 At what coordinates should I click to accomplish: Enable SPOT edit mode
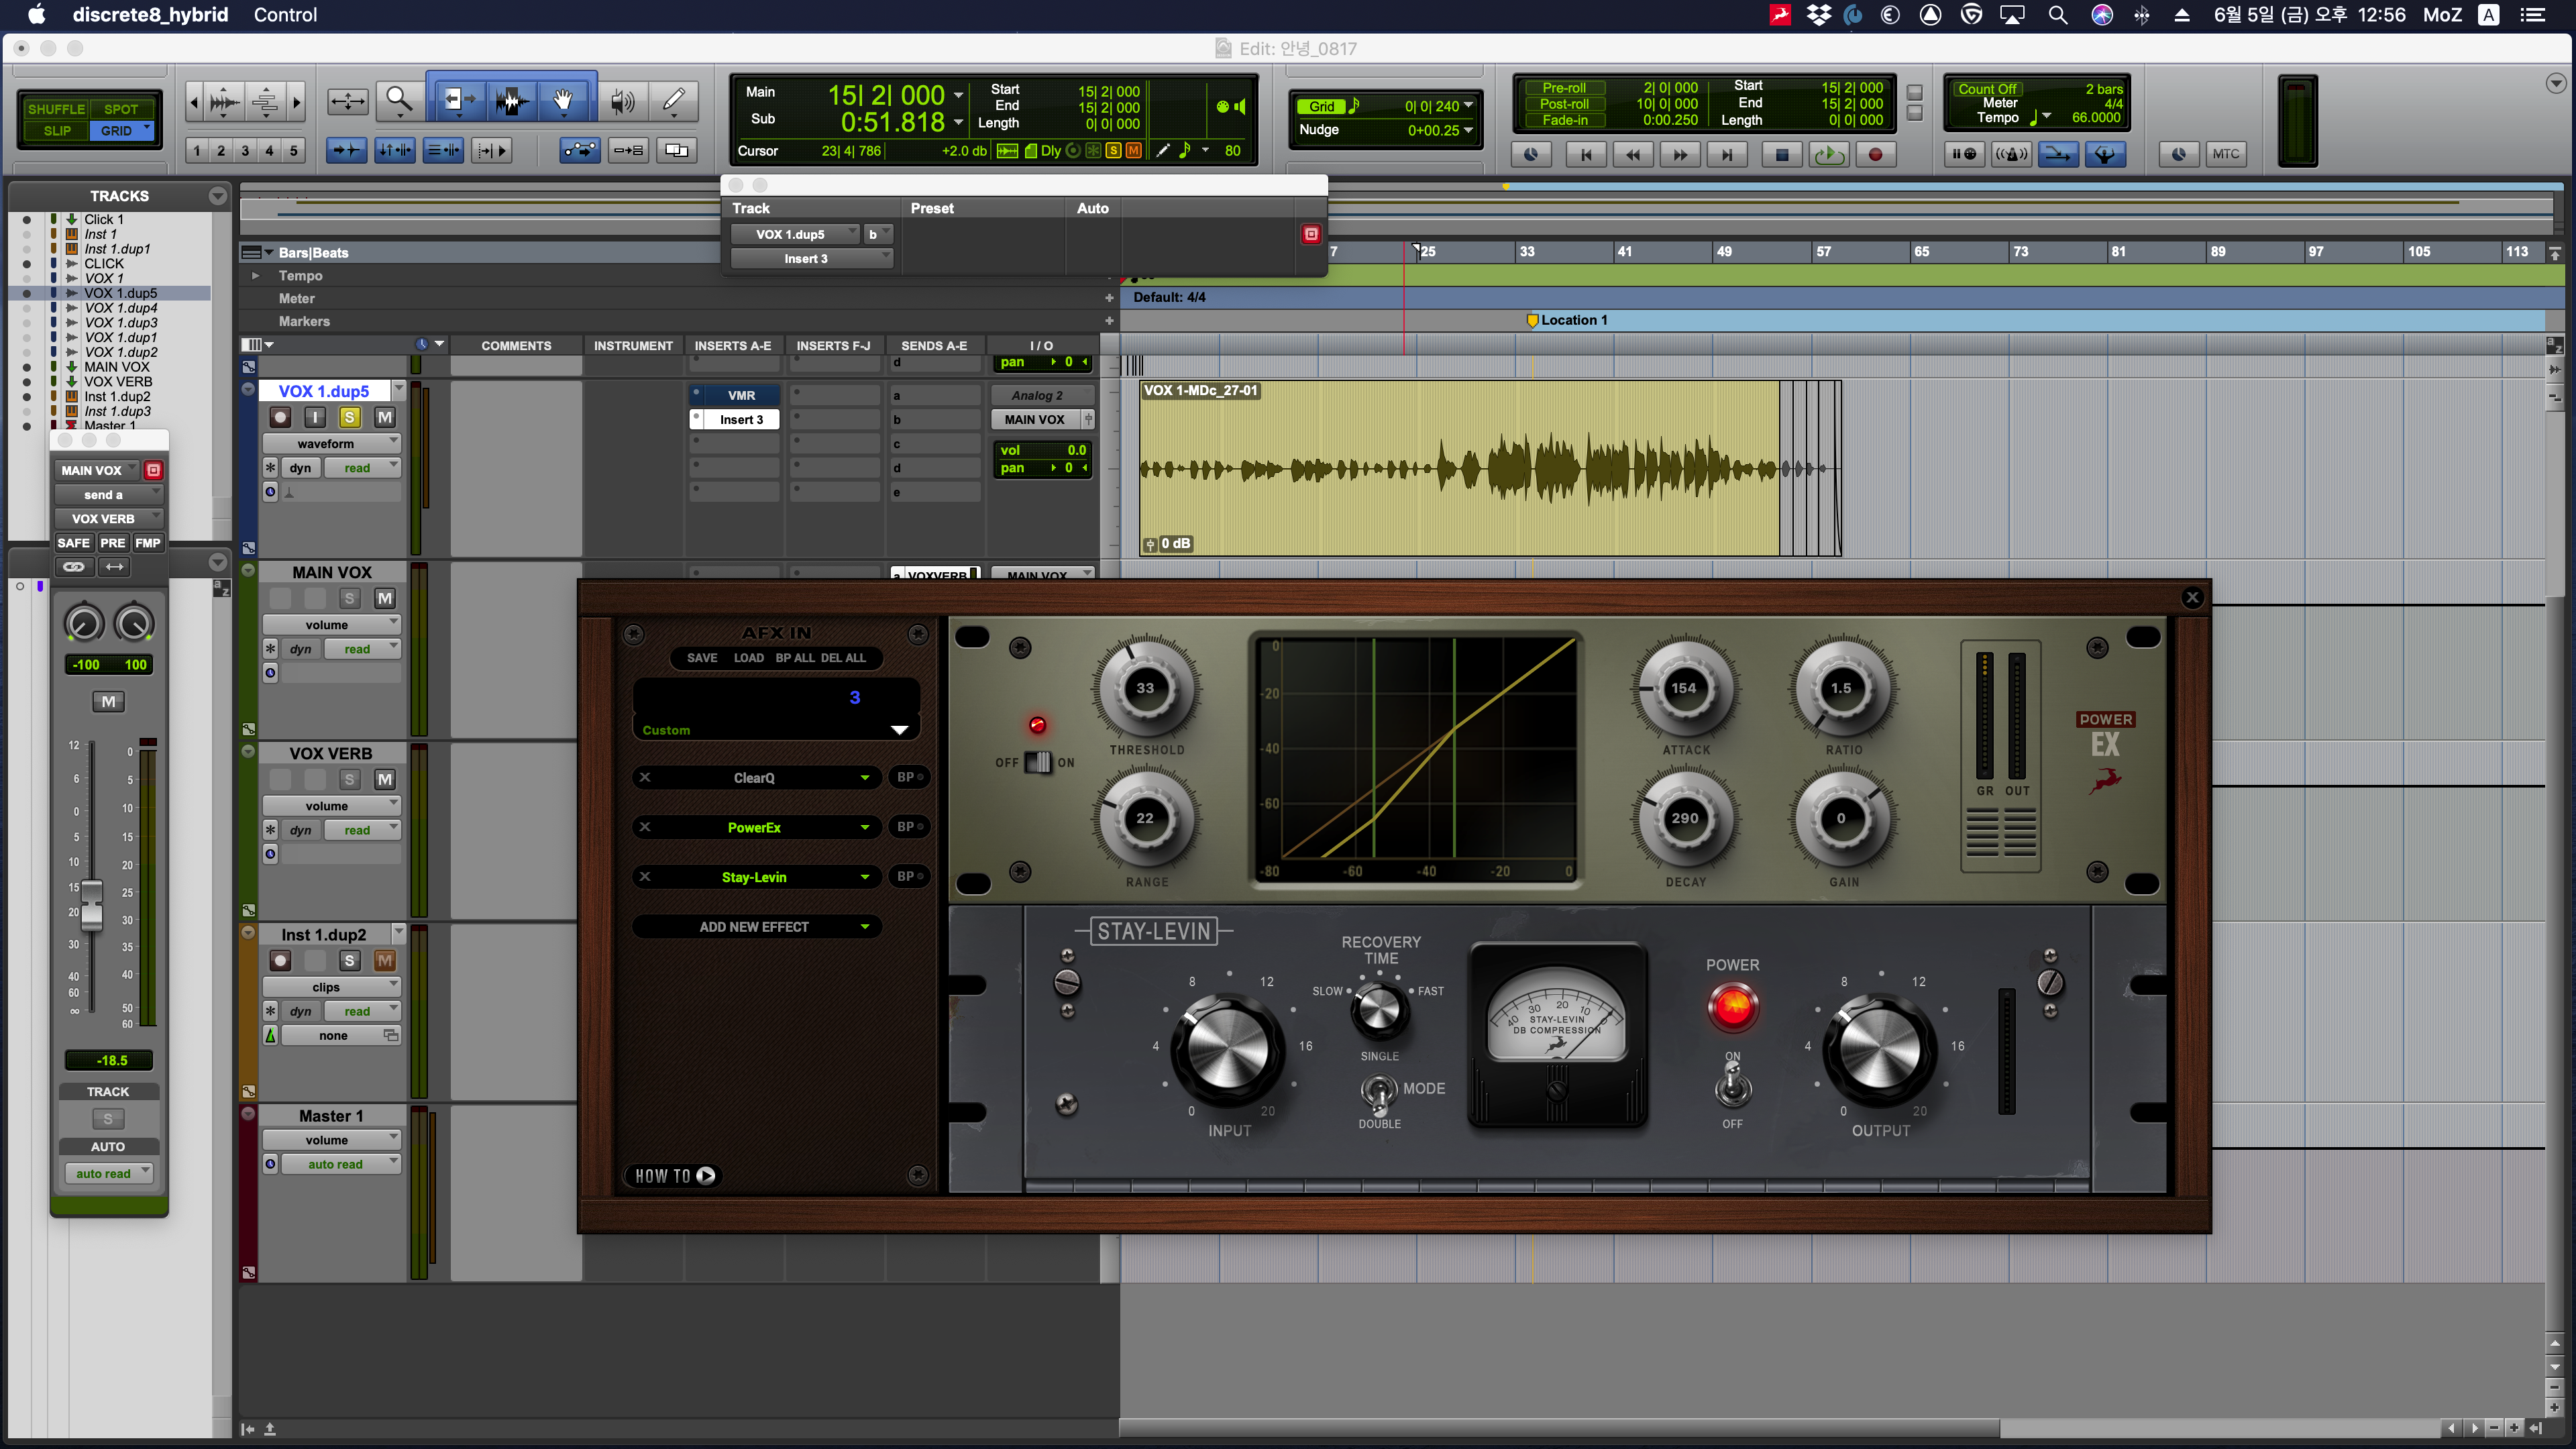[121, 109]
